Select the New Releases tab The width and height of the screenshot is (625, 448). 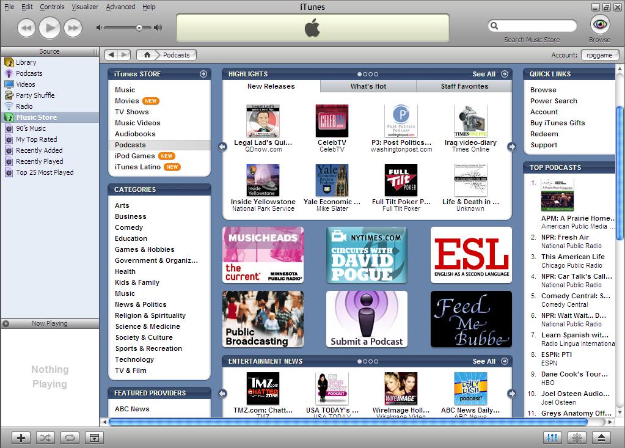pos(271,86)
